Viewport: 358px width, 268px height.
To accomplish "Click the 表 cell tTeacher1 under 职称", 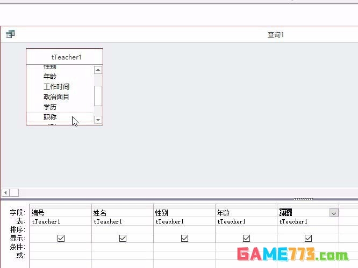I will click(308, 221).
